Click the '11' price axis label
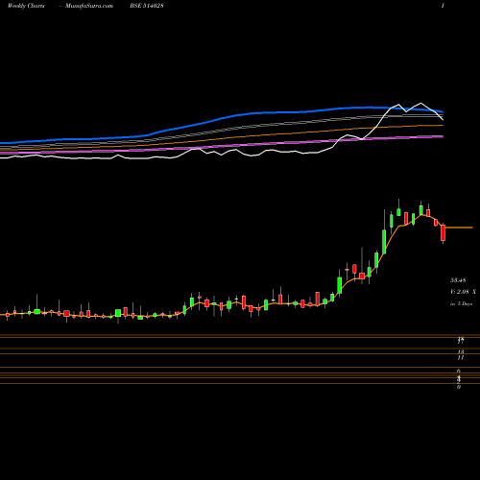This screenshot has width=480, height=480. click(461, 357)
